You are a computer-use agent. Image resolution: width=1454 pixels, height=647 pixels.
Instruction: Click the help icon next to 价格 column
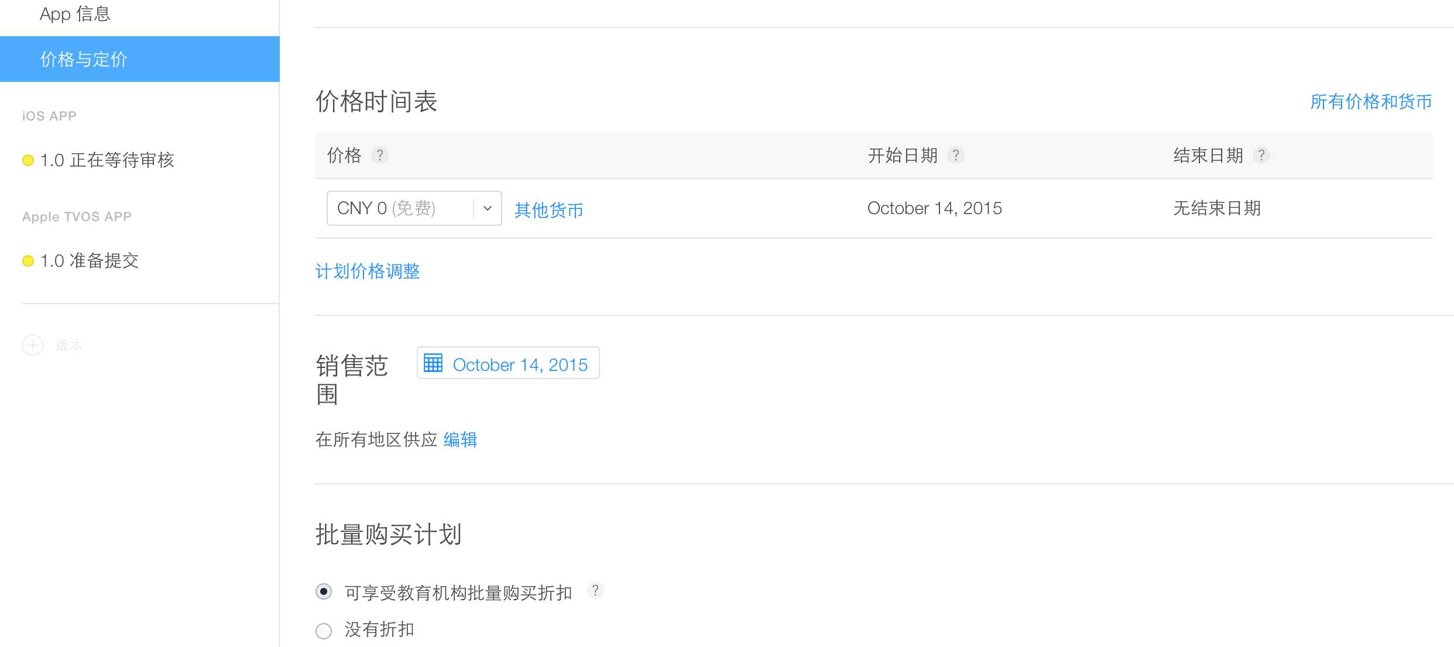click(380, 155)
